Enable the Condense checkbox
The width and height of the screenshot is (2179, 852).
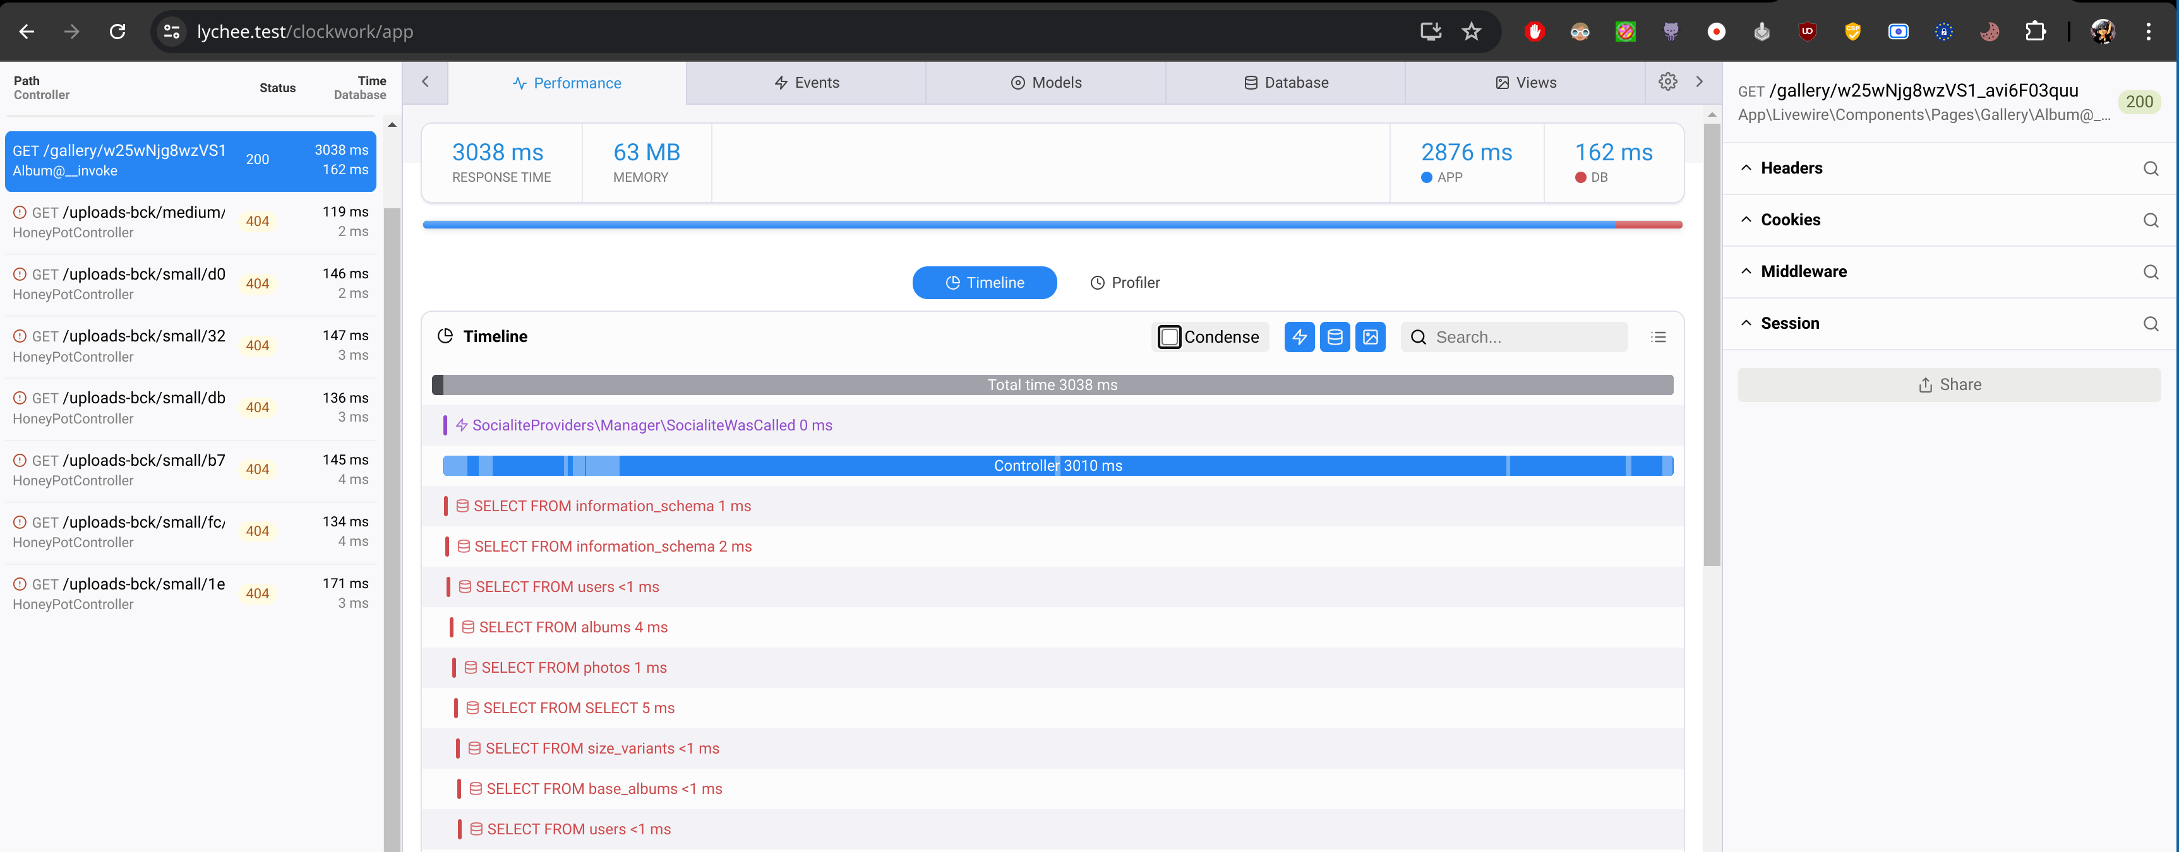(x=1169, y=337)
